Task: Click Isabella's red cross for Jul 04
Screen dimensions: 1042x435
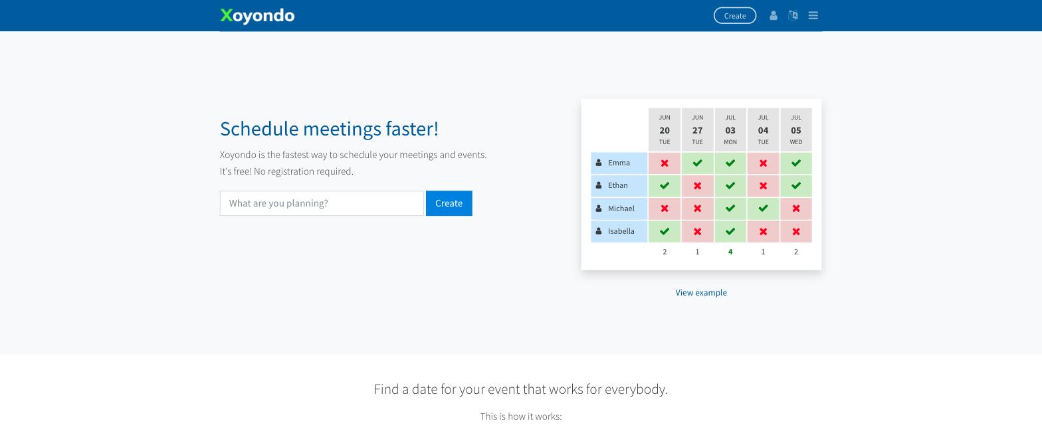Action: [763, 231]
